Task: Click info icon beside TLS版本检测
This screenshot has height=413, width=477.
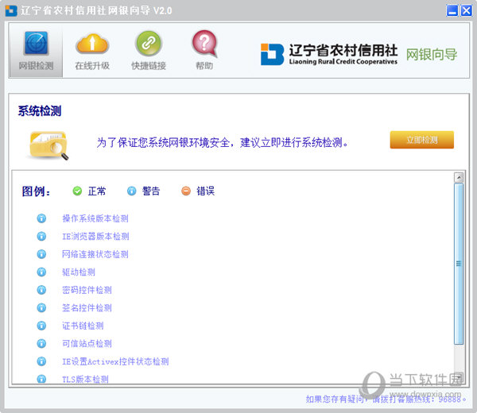Action: (x=41, y=379)
